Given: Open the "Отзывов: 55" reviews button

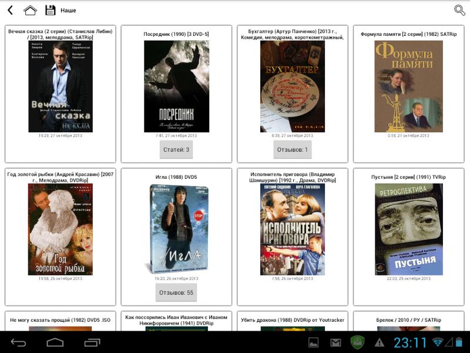Looking at the screenshot, I should click(x=176, y=292).
